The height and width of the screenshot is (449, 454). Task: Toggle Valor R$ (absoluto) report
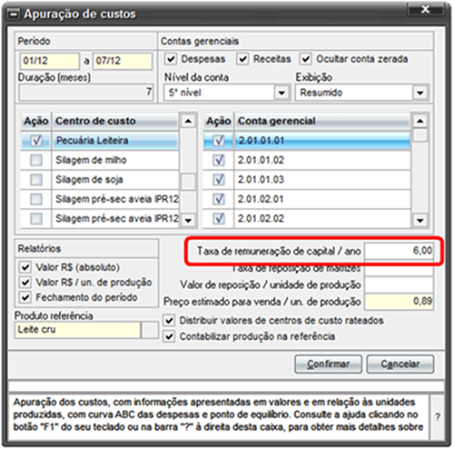click(25, 267)
